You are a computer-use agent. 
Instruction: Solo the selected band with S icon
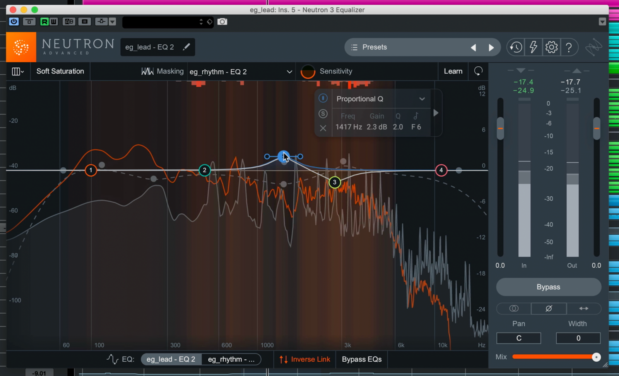[x=323, y=113]
